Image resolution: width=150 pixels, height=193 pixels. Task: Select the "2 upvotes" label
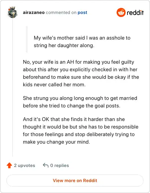click(24, 165)
